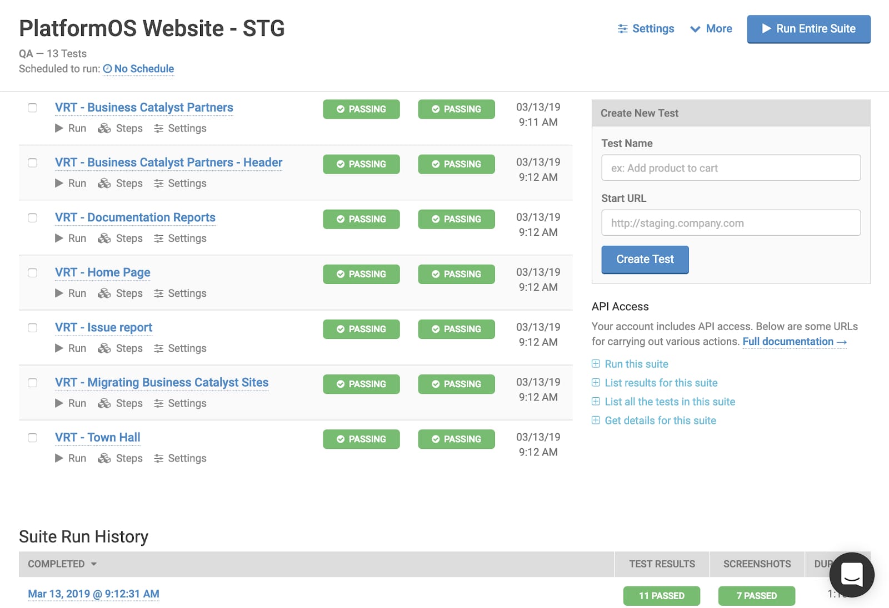Expand the Run this suite API section

coord(596,364)
